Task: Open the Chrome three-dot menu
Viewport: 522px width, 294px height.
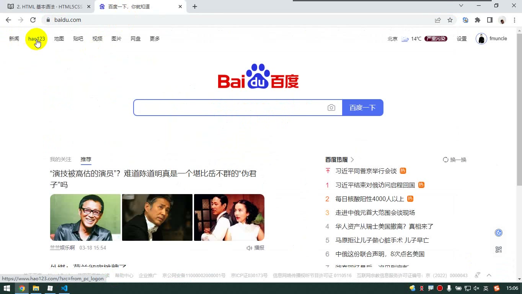Action: pyautogui.click(x=514, y=20)
